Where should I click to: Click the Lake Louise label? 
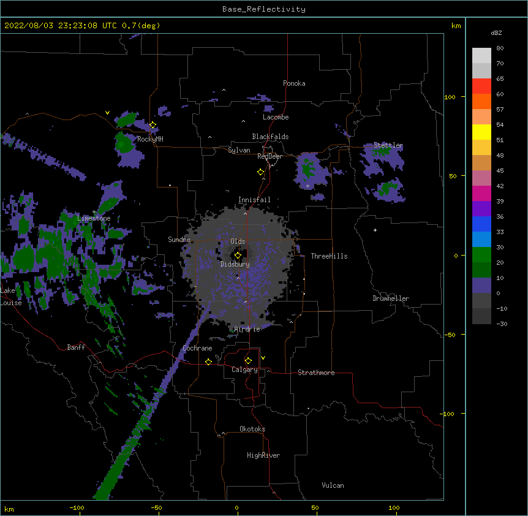11,297
